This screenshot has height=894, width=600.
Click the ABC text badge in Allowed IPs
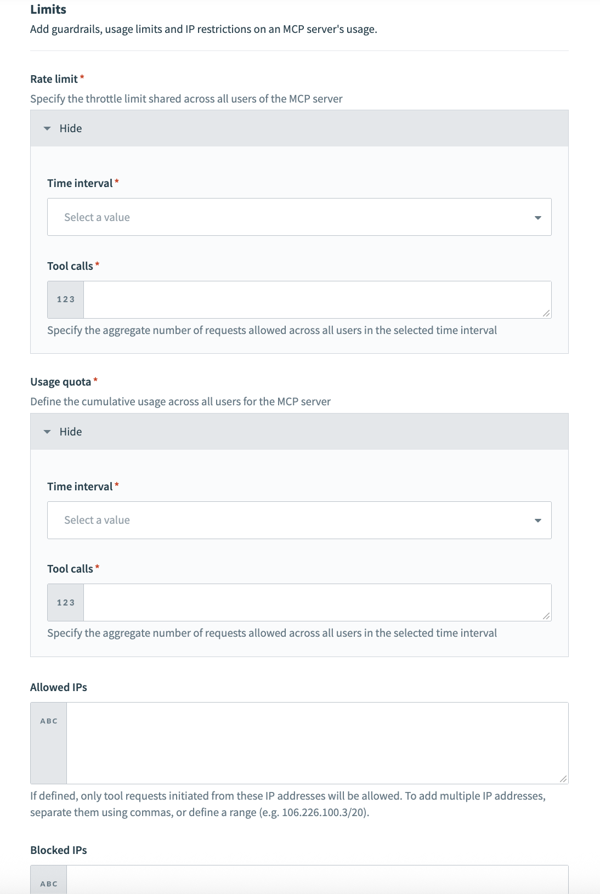49,721
